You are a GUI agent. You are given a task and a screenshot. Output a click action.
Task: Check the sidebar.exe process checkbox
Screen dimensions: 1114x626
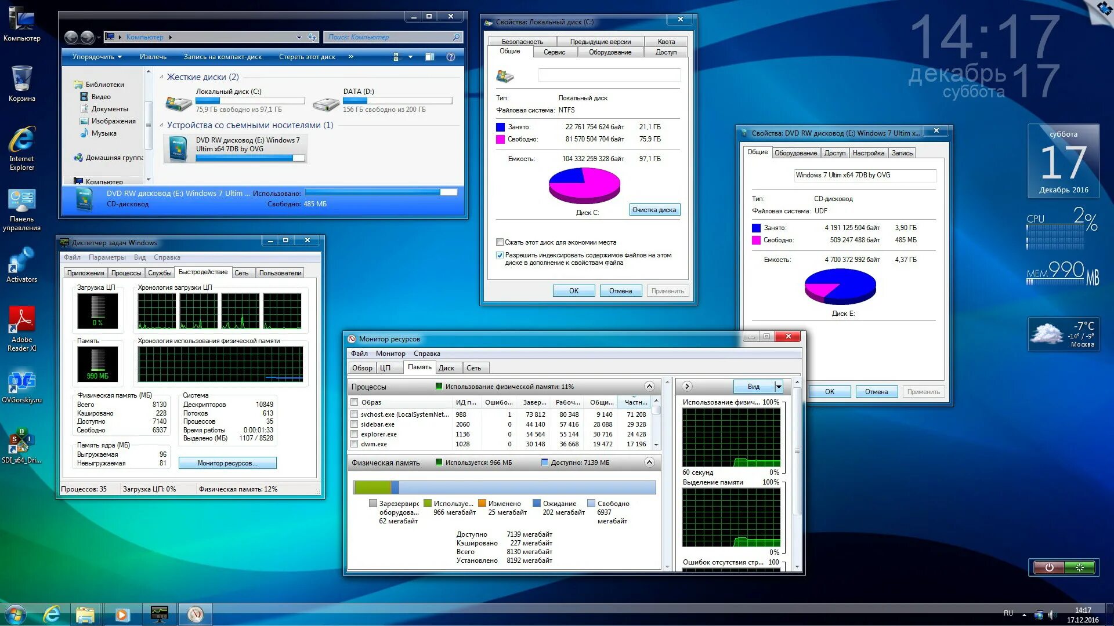pyautogui.click(x=354, y=424)
